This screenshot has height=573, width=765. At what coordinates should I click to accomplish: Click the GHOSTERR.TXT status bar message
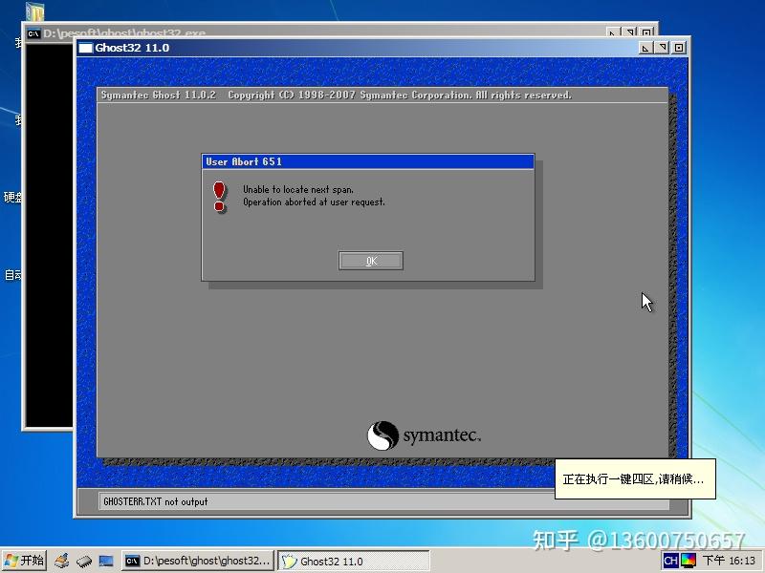(153, 500)
